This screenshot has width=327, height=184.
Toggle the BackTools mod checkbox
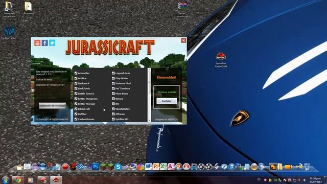click(76, 88)
